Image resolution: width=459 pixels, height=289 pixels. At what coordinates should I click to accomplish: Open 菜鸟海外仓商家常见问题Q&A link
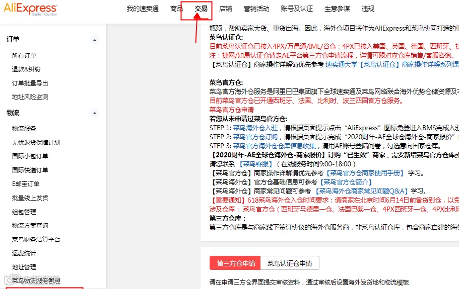pos(362,191)
